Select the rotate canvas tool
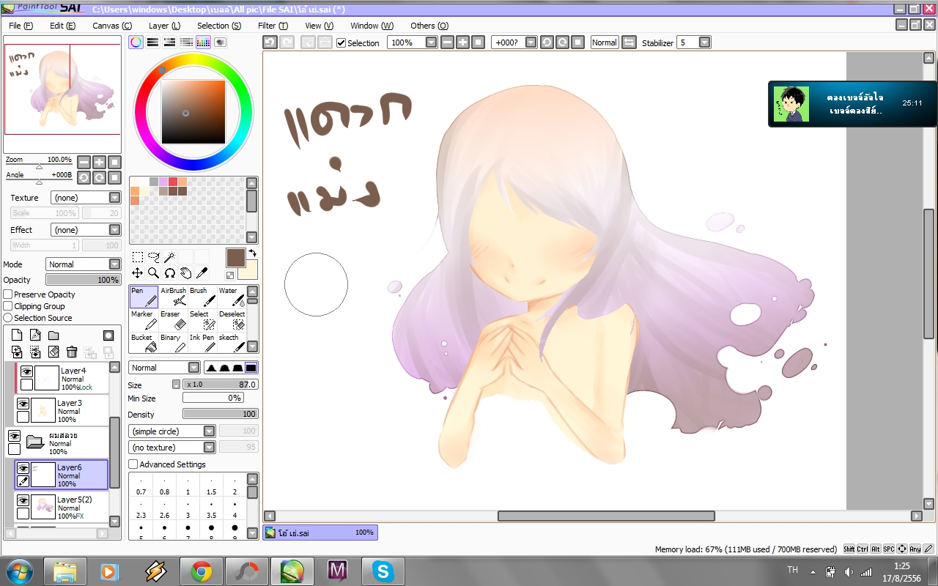 click(169, 273)
